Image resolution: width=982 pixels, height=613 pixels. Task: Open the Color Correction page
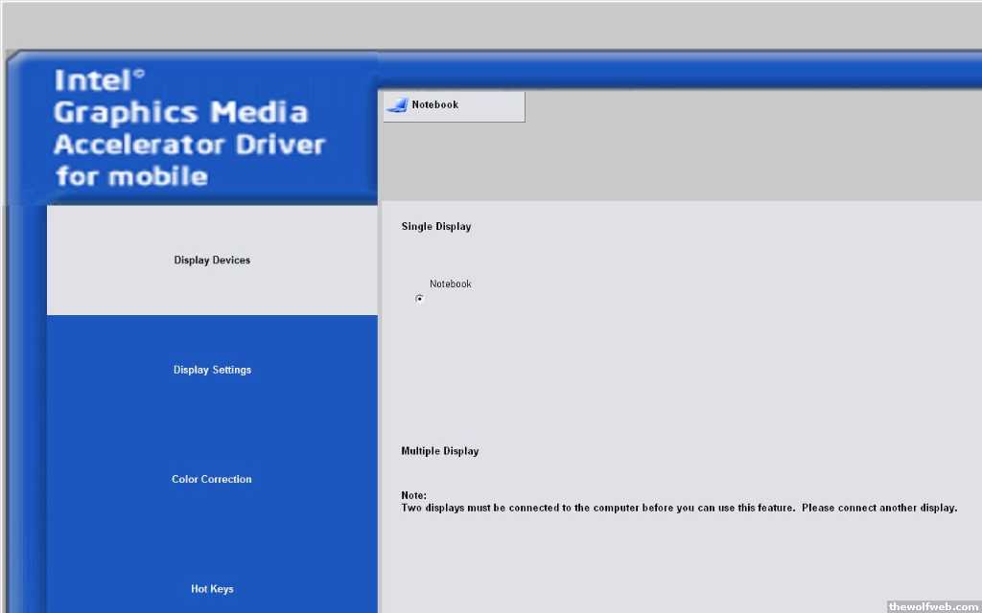(212, 479)
